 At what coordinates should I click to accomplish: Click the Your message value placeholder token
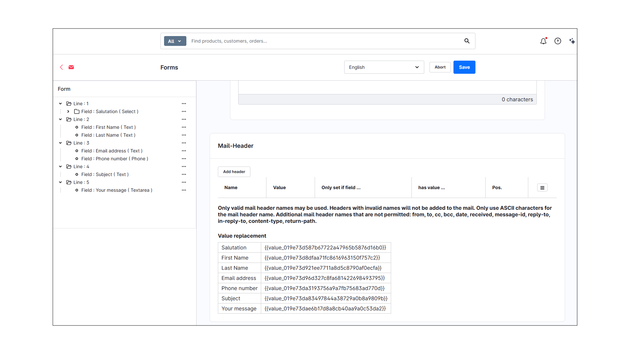tap(325, 308)
